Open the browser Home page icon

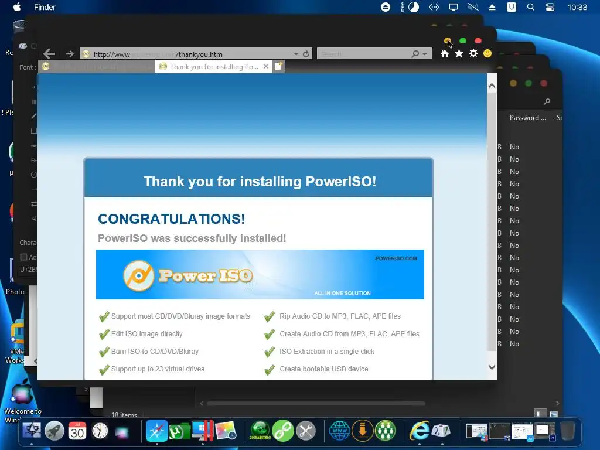(444, 53)
